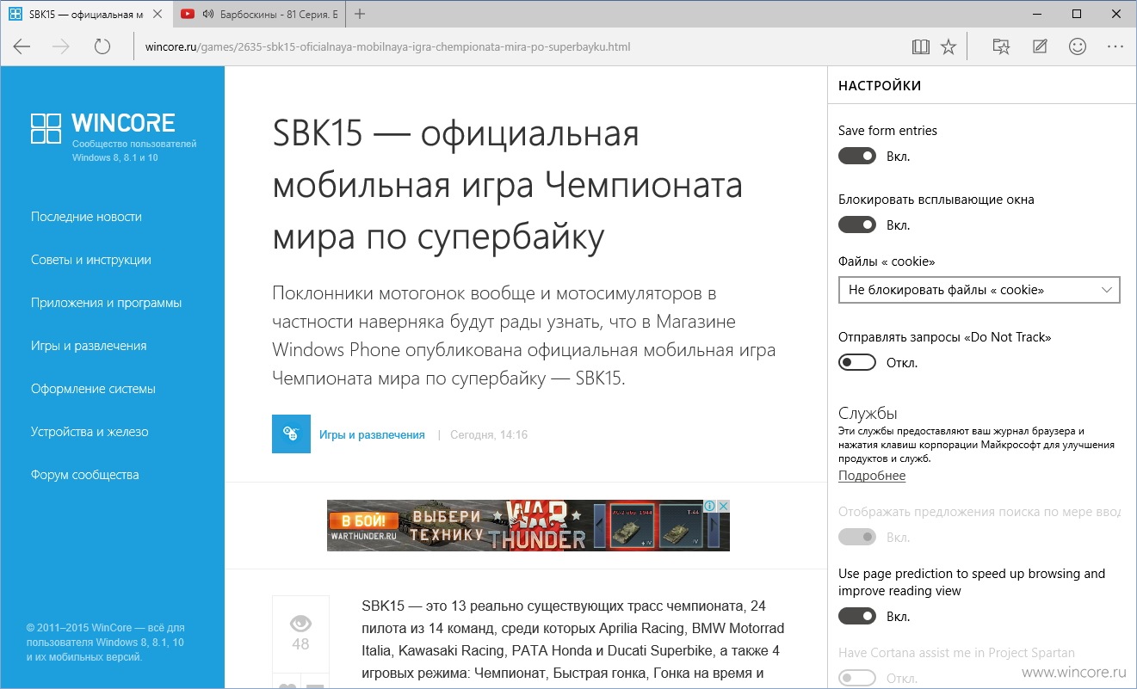Screen dimensions: 1137x689
Task: Click the forward navigation arrow
Action: coord(61,46)
